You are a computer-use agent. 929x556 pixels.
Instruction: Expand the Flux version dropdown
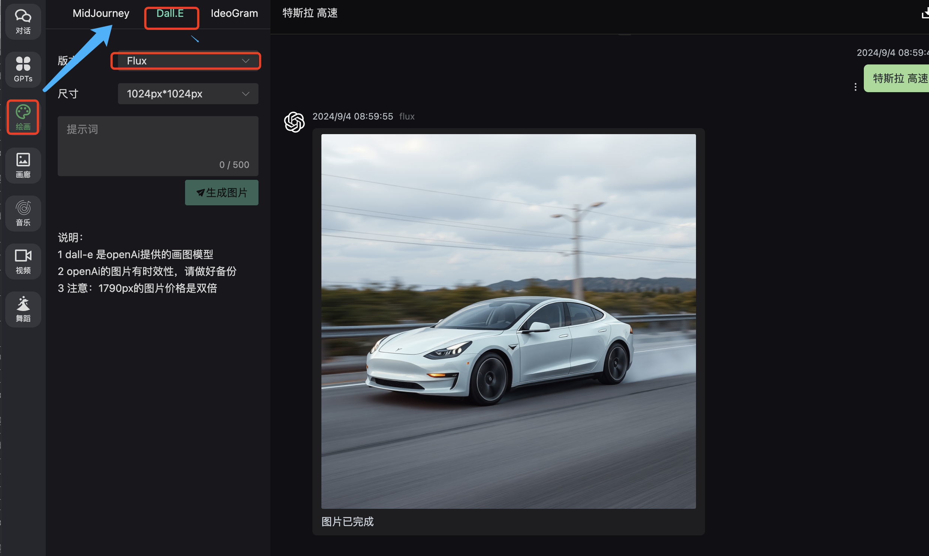tap(187, 61)
